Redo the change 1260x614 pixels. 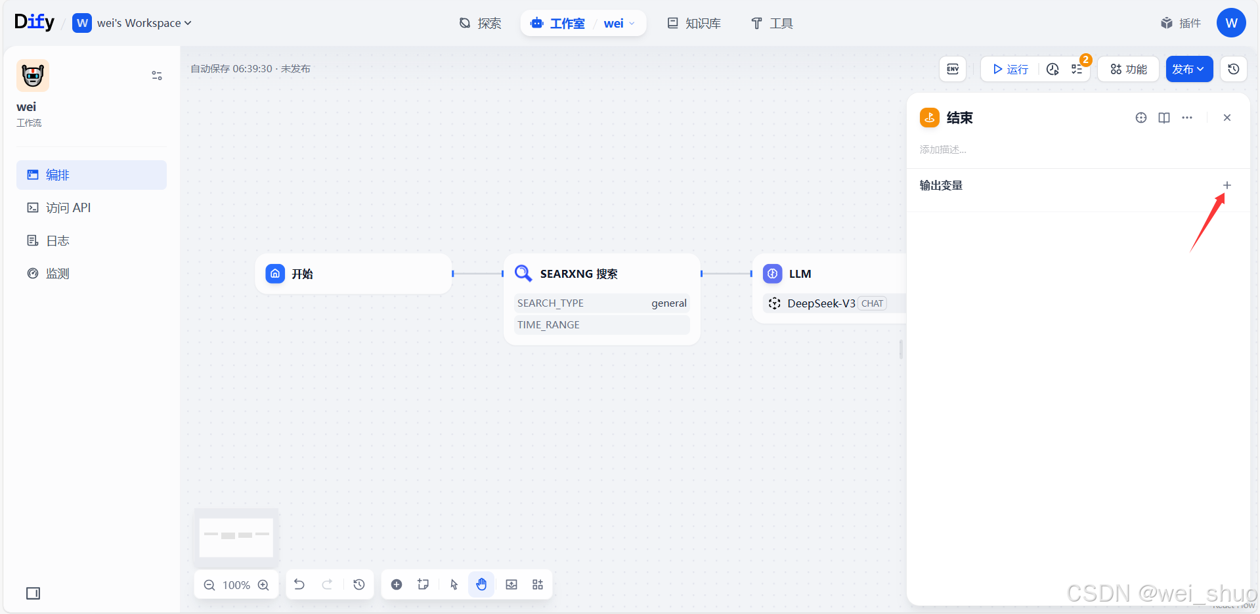tap(327, 584)
